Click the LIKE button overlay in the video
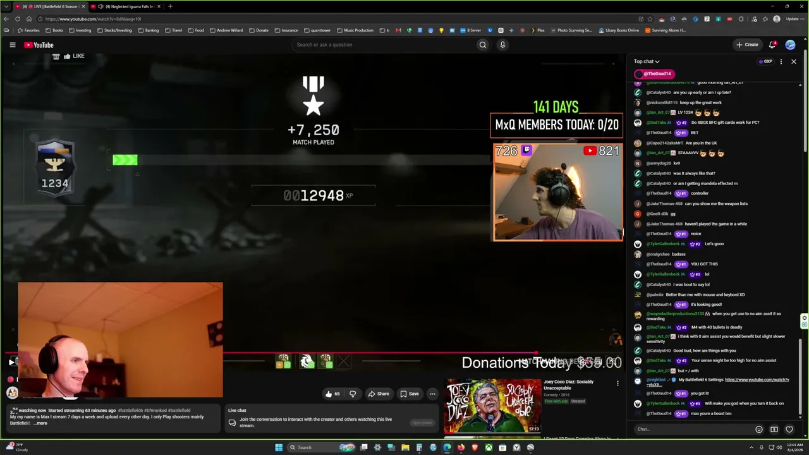Screen dimensions: 809x455 73,56
